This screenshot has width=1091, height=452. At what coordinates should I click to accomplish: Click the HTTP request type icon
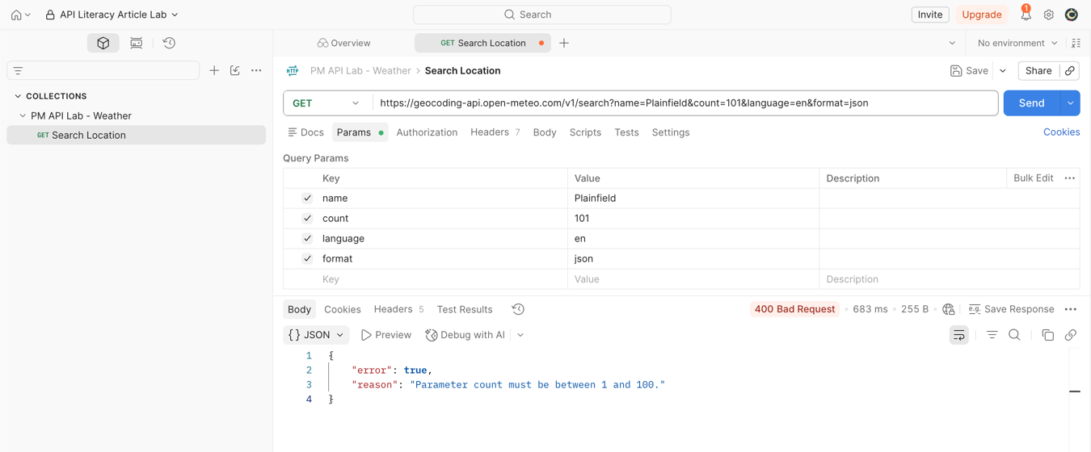click(x=293, y=71)
